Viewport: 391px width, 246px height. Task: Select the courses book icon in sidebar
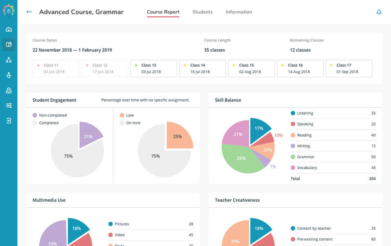click(x=9, y=44)
